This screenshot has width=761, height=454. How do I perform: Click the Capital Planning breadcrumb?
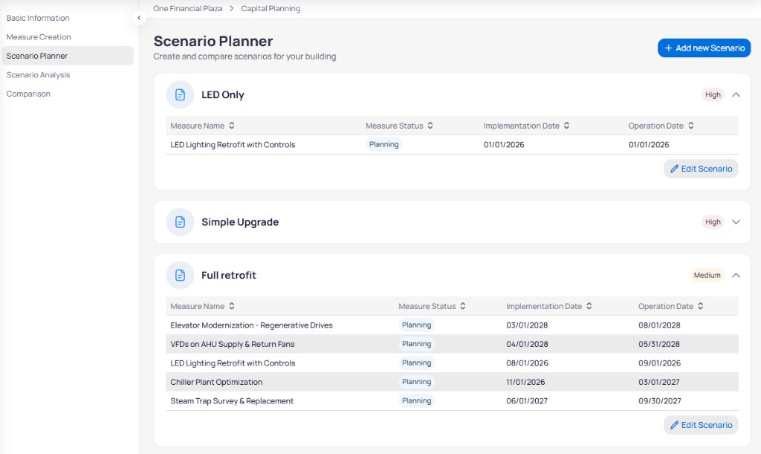point(271,9)
